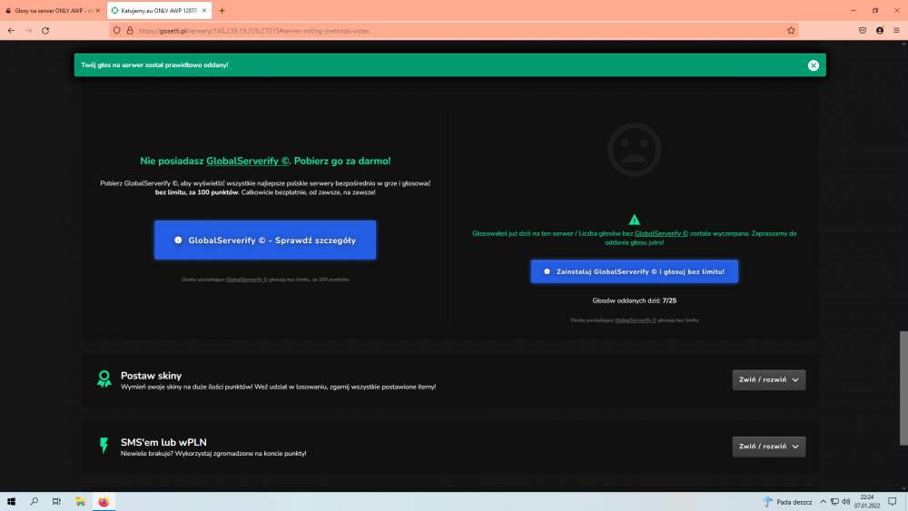Viewport: 908px width, 511px height.
Task: Open small GlobalServerify link under votes count
Action: coord(636,320)
